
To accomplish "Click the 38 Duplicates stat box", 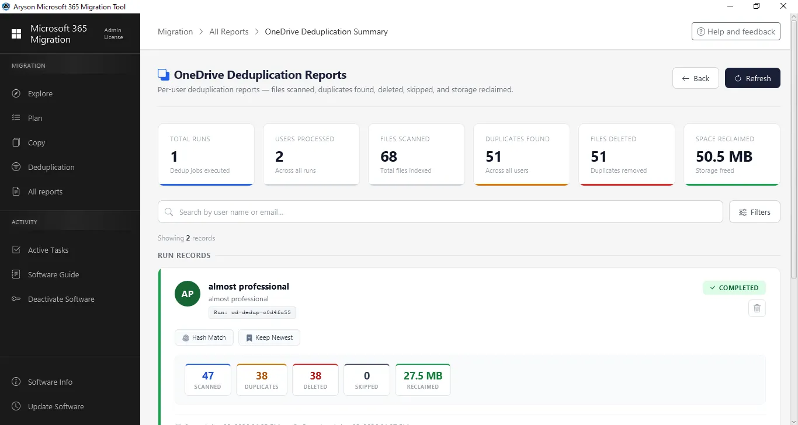I will 262,379.
